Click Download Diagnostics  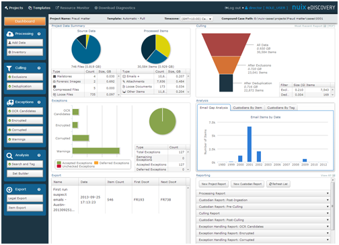[x=114, y=8]
